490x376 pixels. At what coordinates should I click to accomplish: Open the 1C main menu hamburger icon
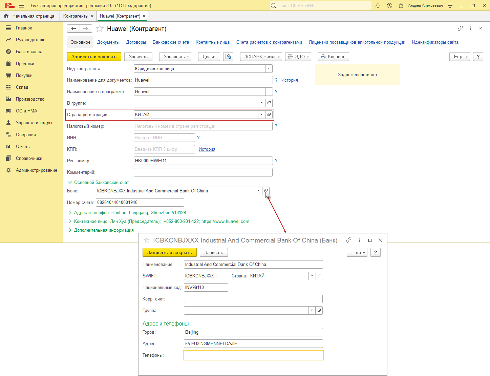tap(22, 5)
